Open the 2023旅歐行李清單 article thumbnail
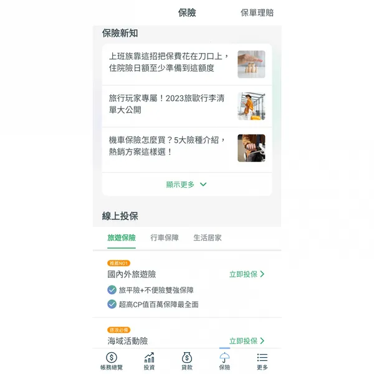 coord(251,106)
